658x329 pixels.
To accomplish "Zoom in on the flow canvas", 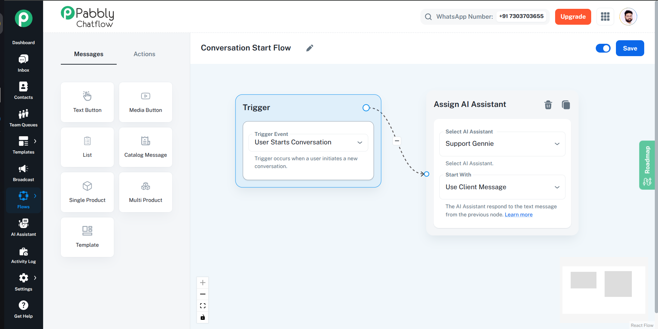I will (x=203, y=283).
